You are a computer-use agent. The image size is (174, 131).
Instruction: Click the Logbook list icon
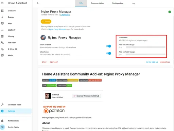coord(2,30)
